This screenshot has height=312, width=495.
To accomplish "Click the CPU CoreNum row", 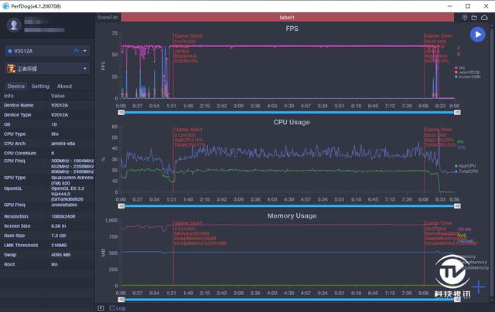I will click(47, 153).
